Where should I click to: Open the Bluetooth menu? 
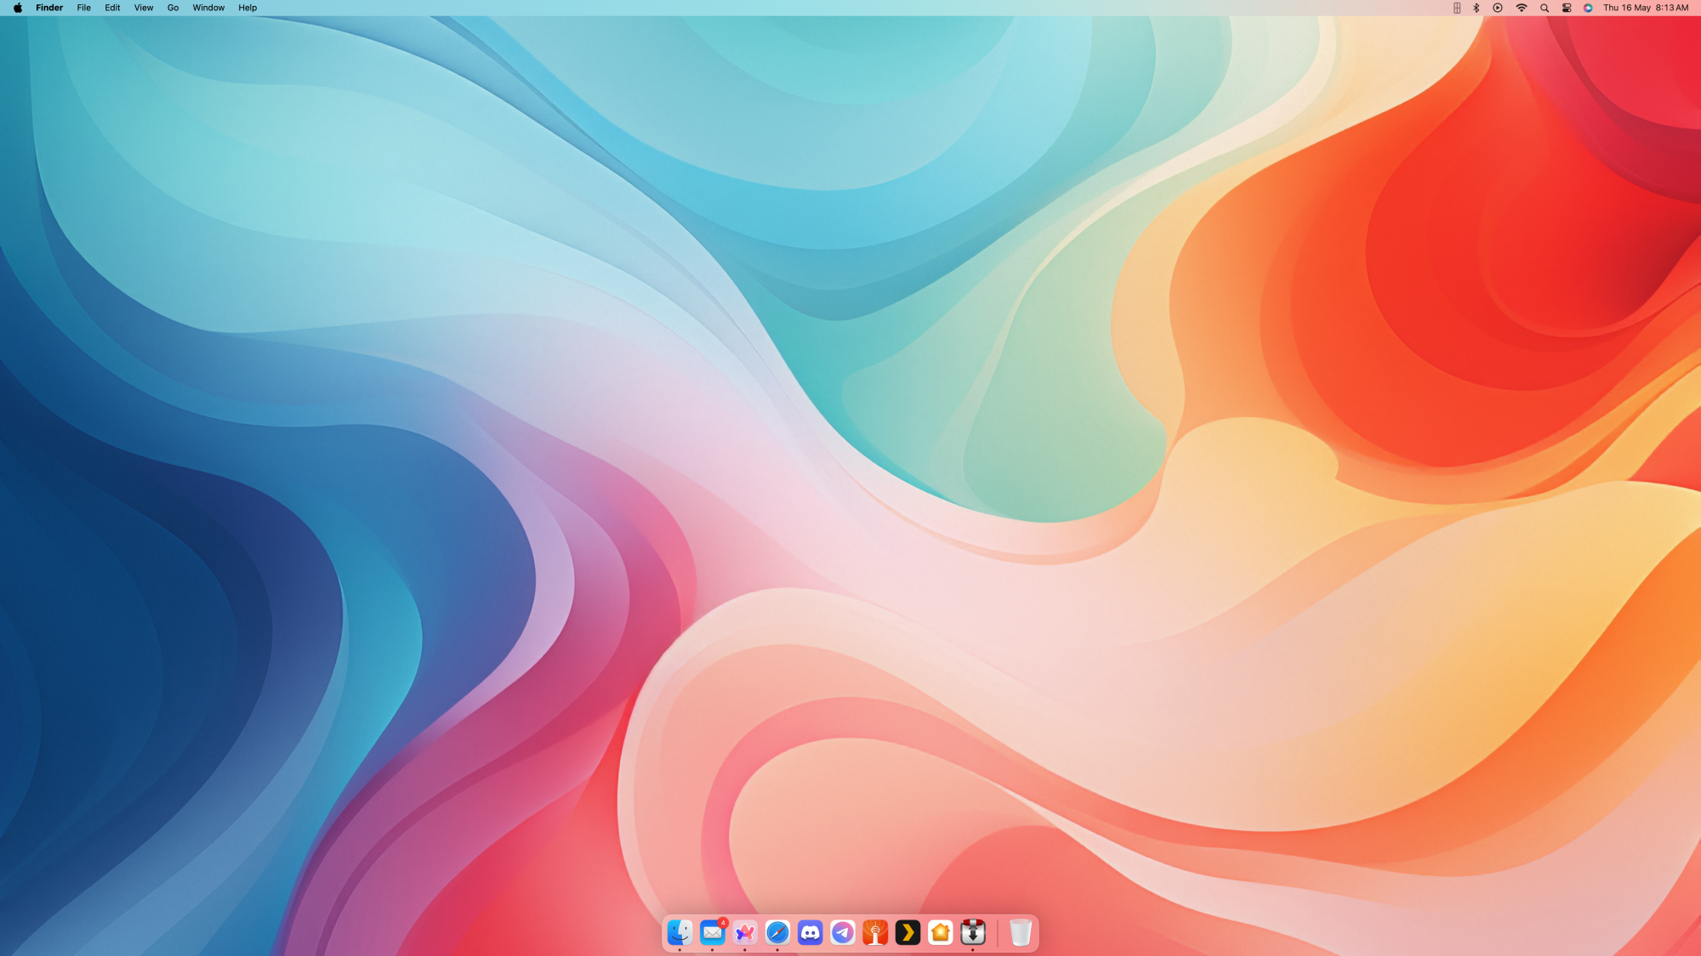tap(1476, 8)
